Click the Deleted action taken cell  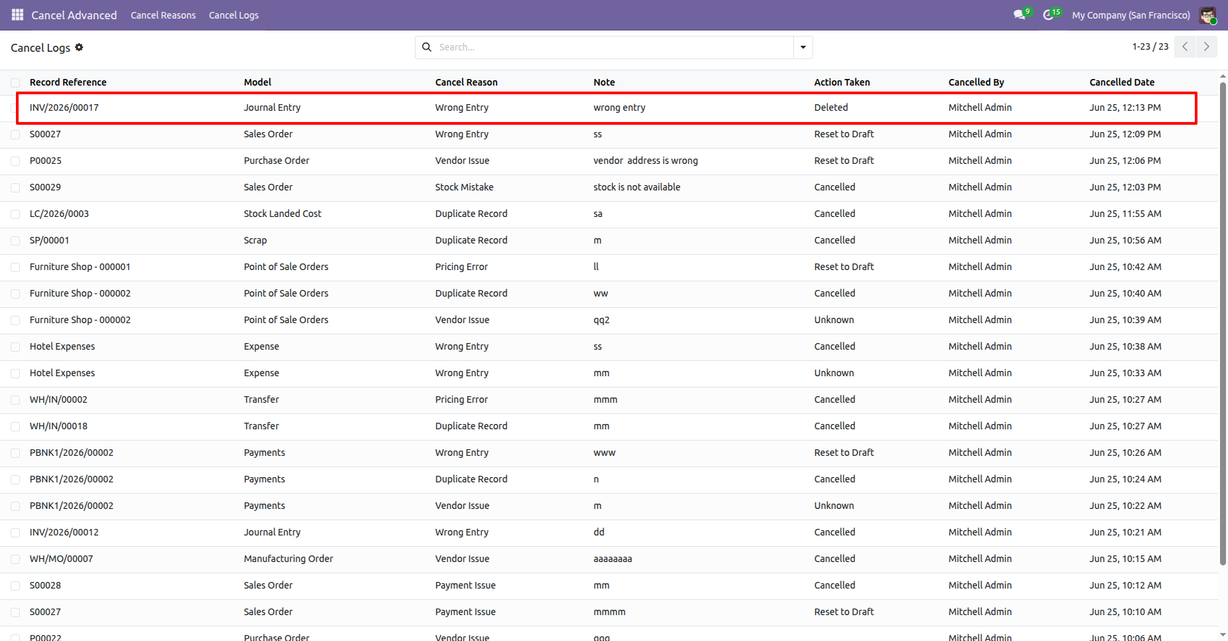tap(831, 107)
